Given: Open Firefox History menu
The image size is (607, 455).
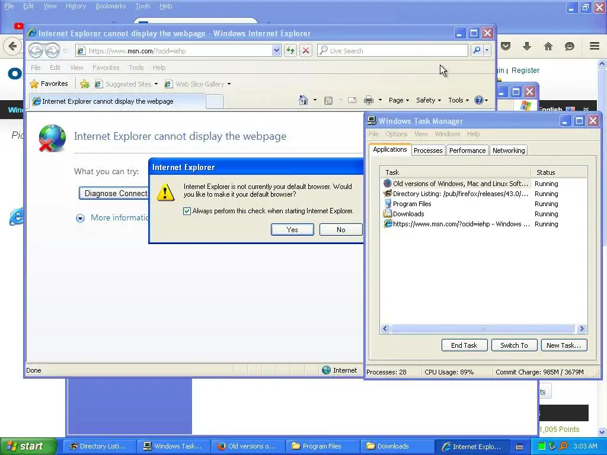Looking at the screenshot, I should [x=75, y=6].
